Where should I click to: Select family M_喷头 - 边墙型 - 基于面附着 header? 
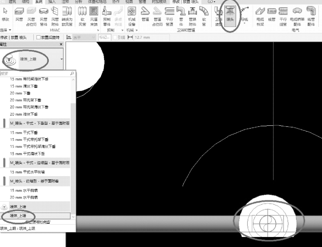coord(34,181)
